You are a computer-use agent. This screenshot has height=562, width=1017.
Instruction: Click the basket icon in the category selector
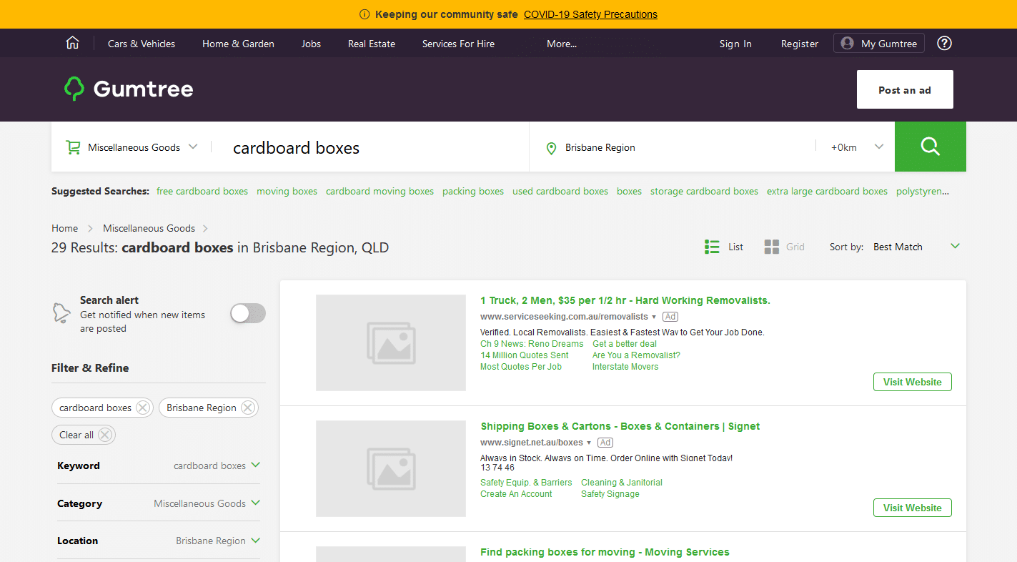pos(73,147)
